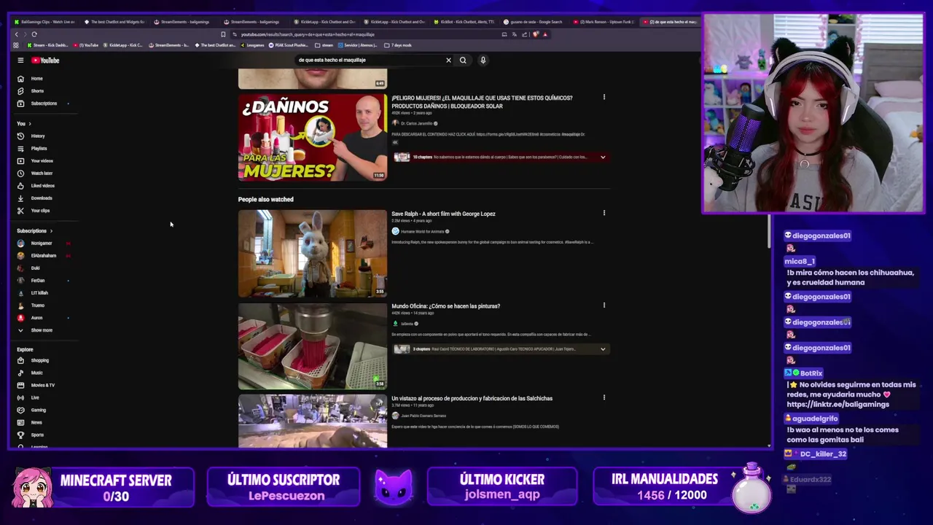
Task: Open Auron subscription channel
Action: point(31,318)
